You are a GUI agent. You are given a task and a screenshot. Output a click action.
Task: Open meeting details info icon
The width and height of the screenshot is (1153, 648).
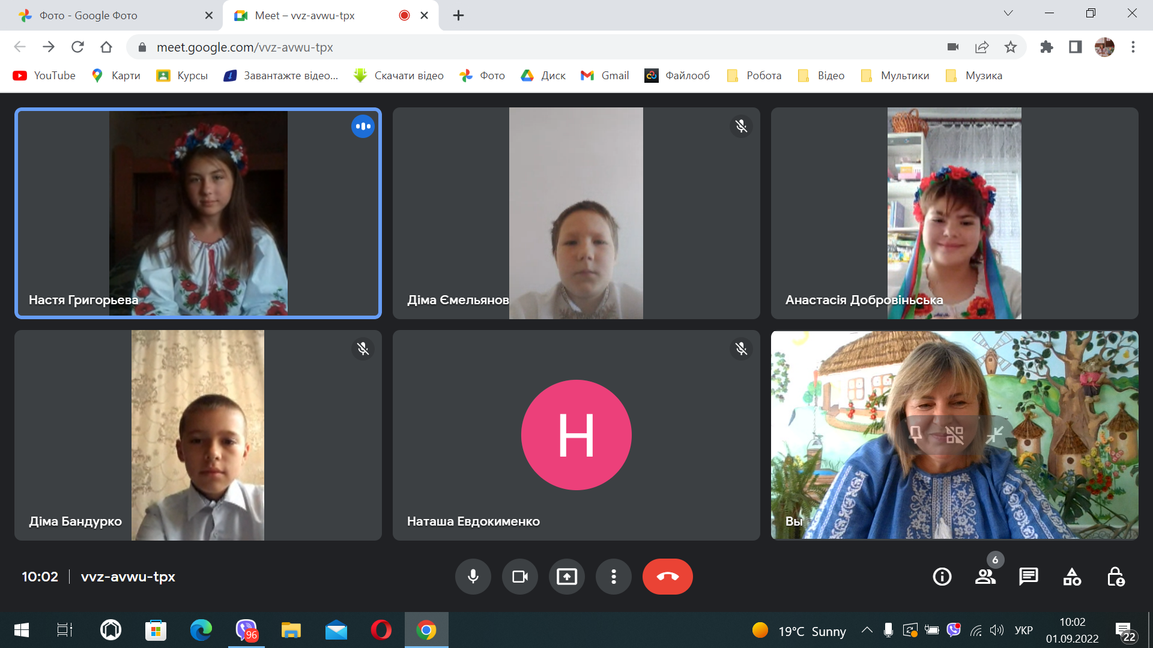click(942, 577)
